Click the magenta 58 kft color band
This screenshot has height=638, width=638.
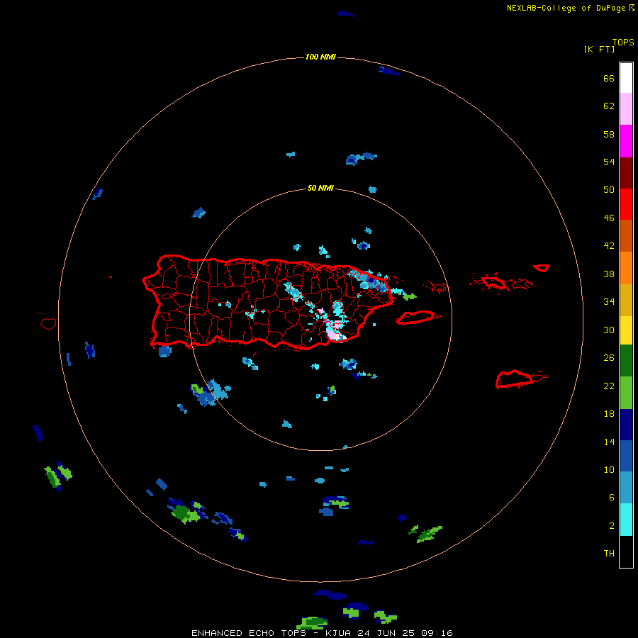(626, 141)
